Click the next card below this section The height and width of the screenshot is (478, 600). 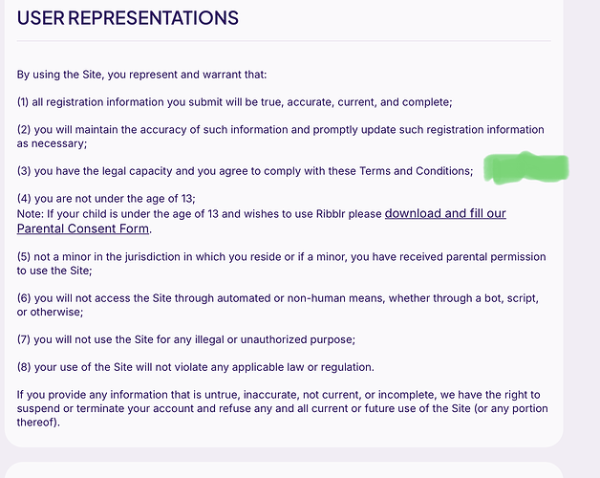tap(284, 470)
